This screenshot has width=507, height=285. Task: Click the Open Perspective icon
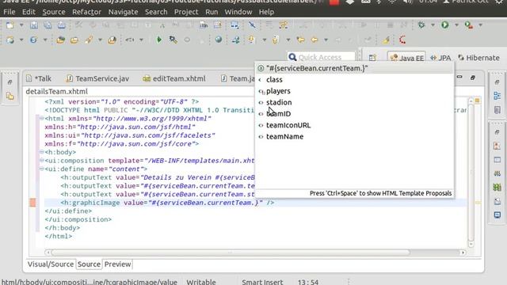pyautogui.click(x=372, y=58)
